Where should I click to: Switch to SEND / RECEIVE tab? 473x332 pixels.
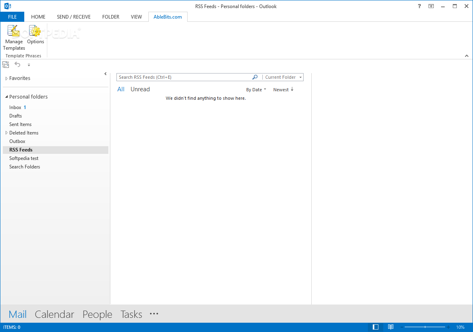coord(74,17)
